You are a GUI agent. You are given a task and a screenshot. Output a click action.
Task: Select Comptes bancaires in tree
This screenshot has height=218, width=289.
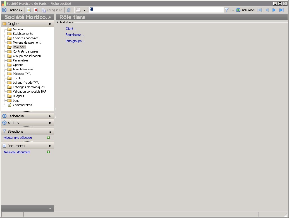[26, 38]
